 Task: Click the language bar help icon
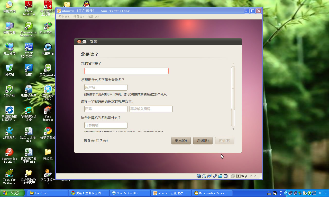(x=275, y=193)
